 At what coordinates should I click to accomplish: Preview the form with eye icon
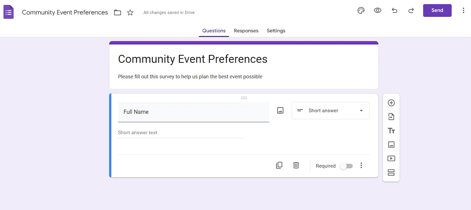pos(378,11)
